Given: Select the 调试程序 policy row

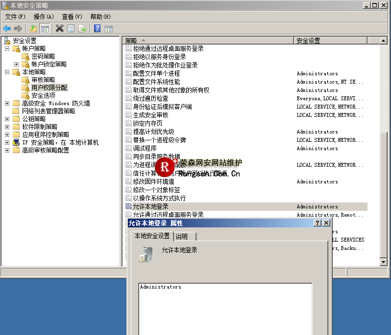Looking at the screenshot, I should pyautogui.click(x=145, y=148).
